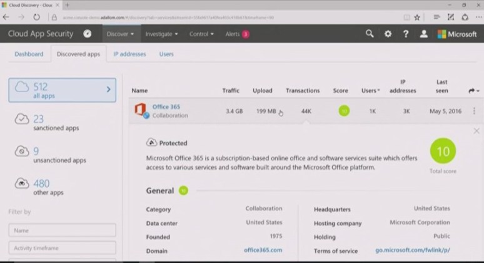This screenshot has height=263, width=484.
Task: Sort by the Upload column header
Action: point(263,91)
